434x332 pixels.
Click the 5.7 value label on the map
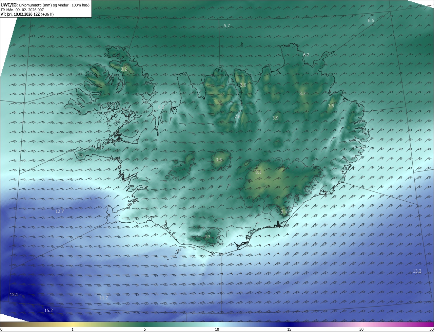pos(227,26)
